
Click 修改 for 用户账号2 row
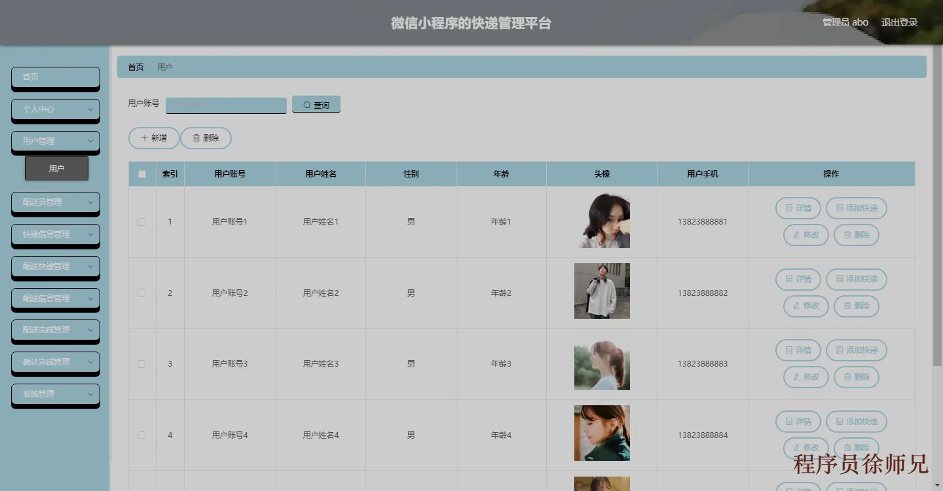(x=805, y=306)
